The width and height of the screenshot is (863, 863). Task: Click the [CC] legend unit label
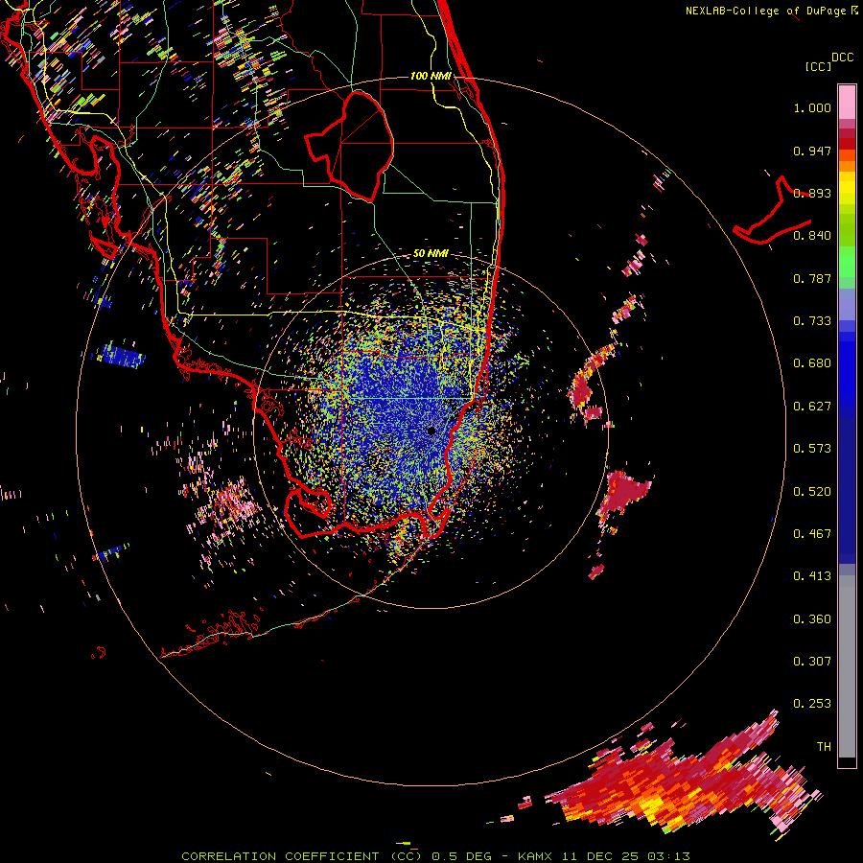click(x=818, y=66)
